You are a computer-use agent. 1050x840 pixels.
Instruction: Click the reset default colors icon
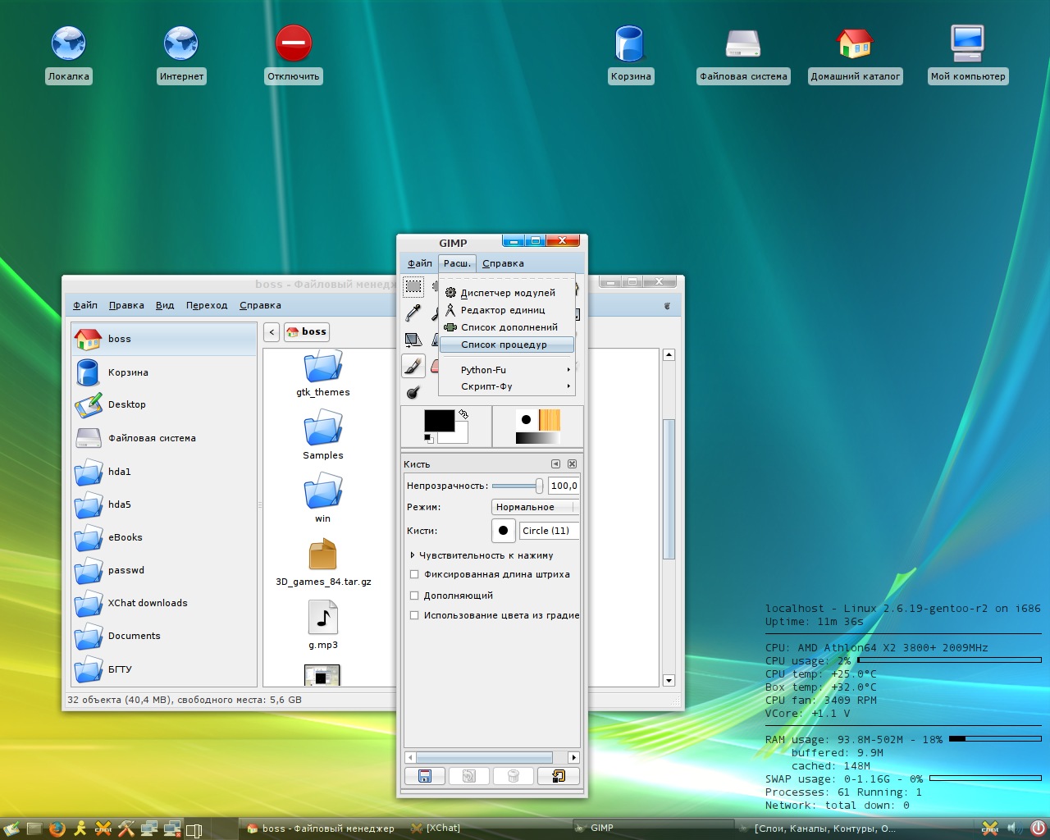click(x=429, y=439)
